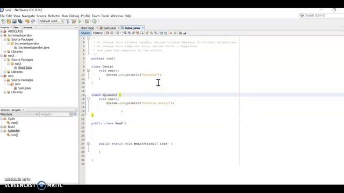
Task: Click the Uncomment icon in editor toolbar
Action: [185, 33]
